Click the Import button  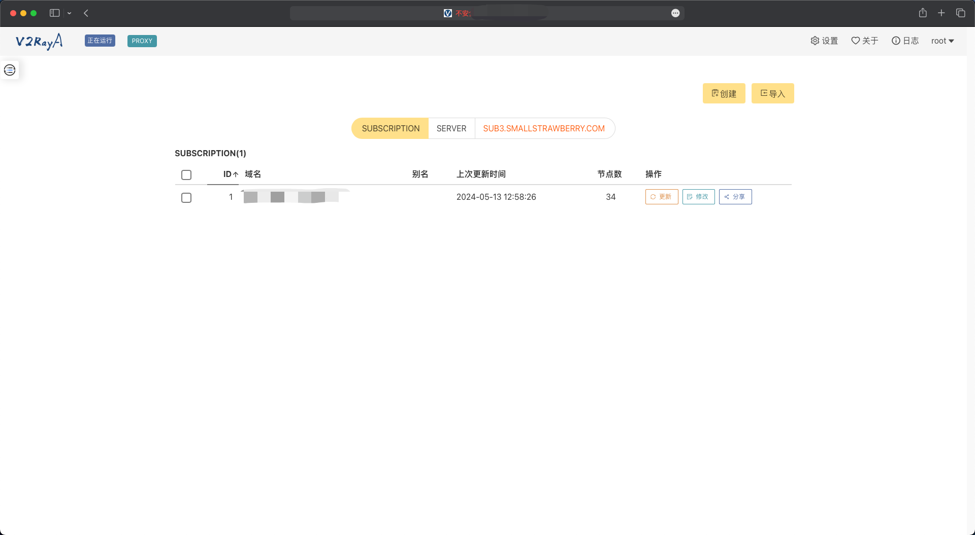click(772, 94)
